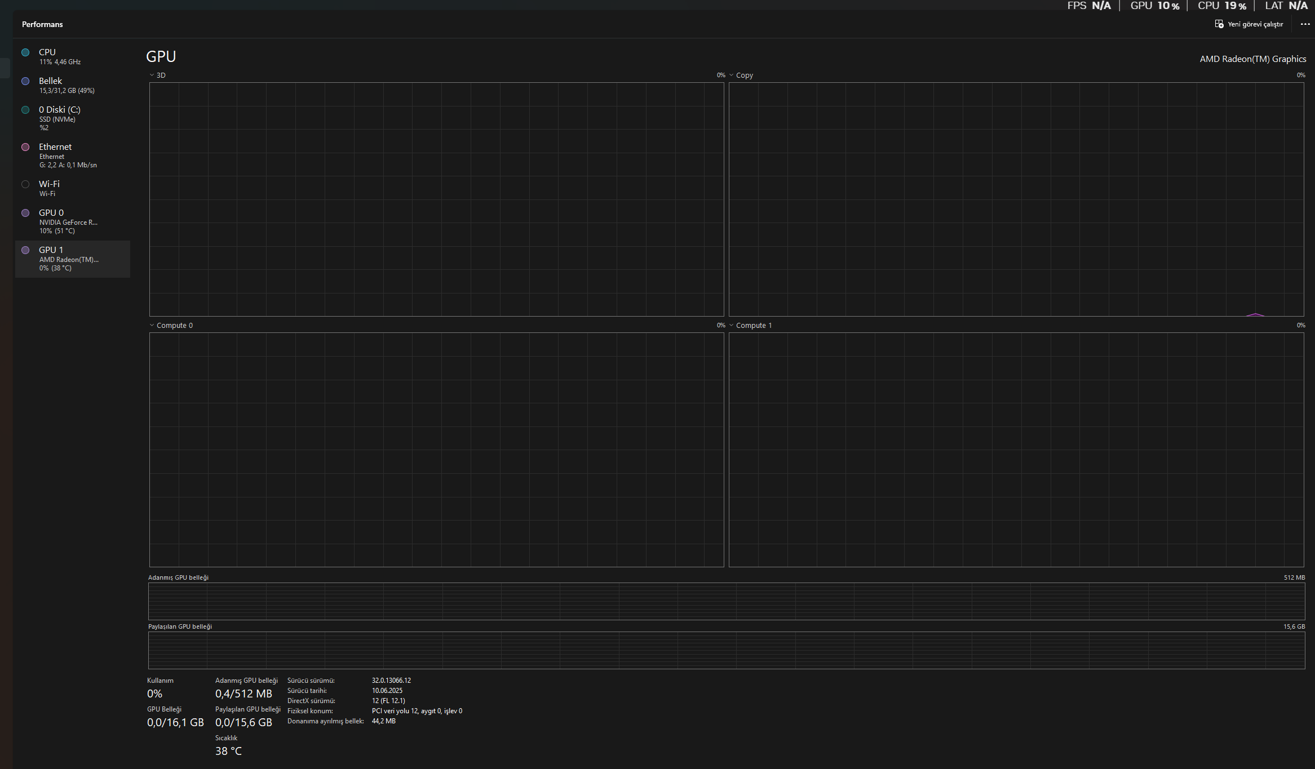This screenshot has height=769, width=1315.
Task: Click the Bellek circle graph icon
Action: pos(25,81)
